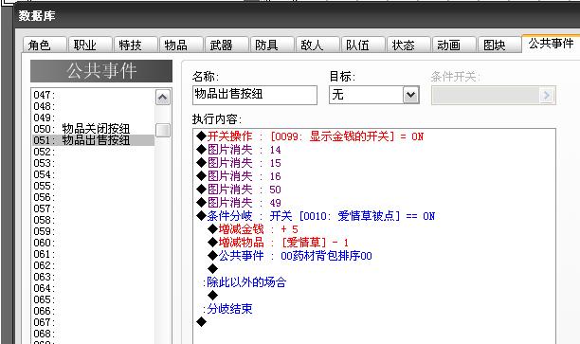Click the 名称 input field
This screenshot has height=344, width=580.
click(255, 95)
